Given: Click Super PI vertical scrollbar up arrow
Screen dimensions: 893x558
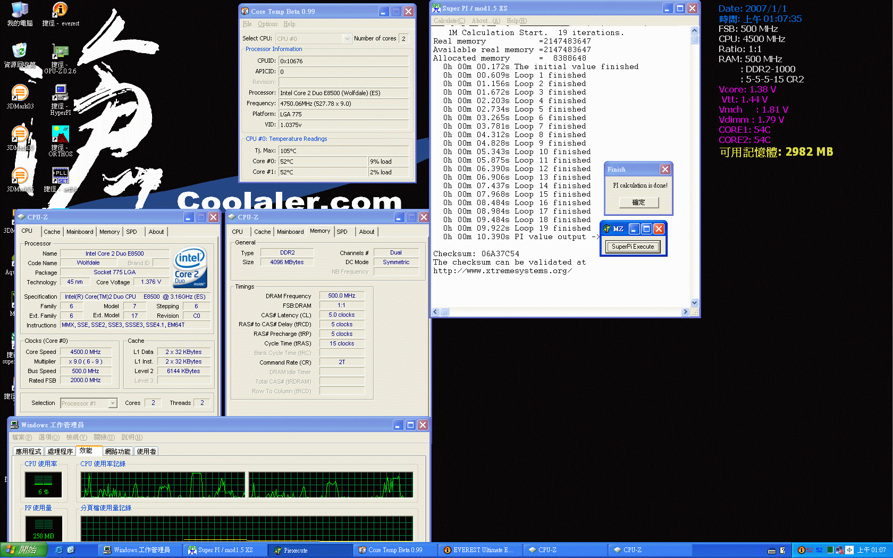Looking at the screenshot, I should pyautogui.click(x=694, y=30).
